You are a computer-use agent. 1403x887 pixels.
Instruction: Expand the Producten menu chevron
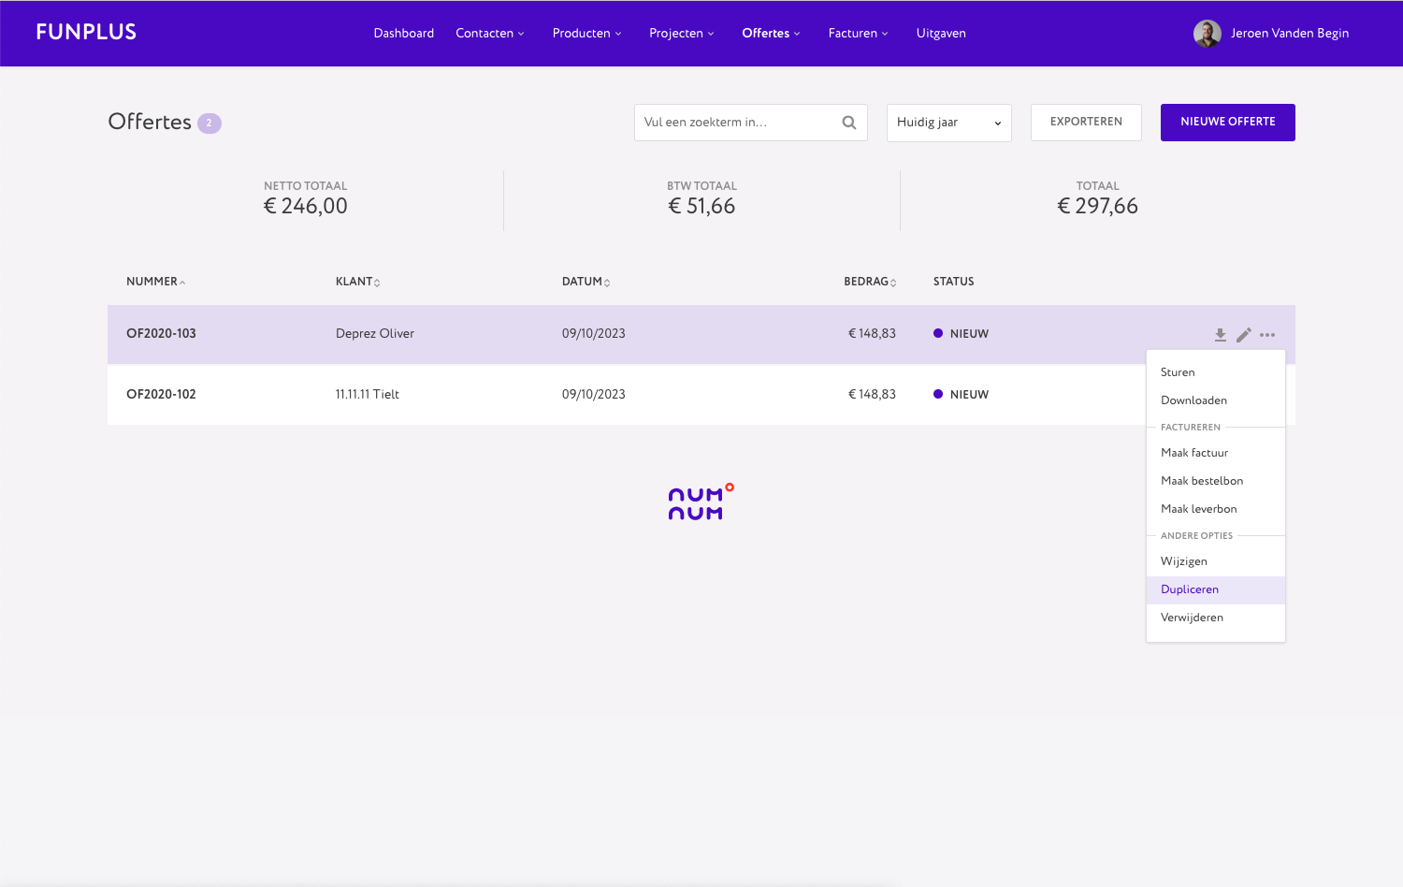click(620, 34)
